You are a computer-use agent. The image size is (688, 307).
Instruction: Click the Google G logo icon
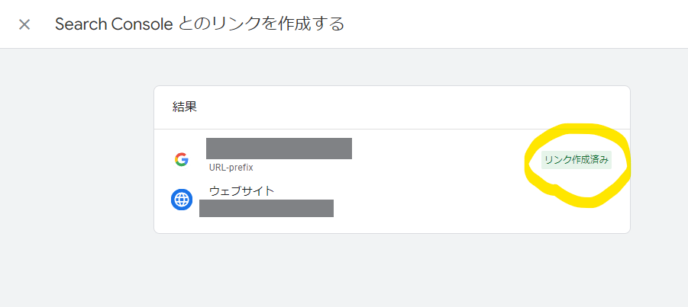[x=181, y=159]
